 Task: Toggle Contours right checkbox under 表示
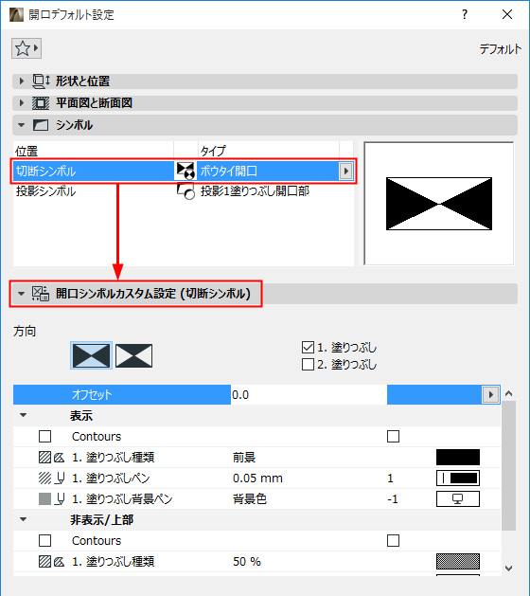point(393,437)
